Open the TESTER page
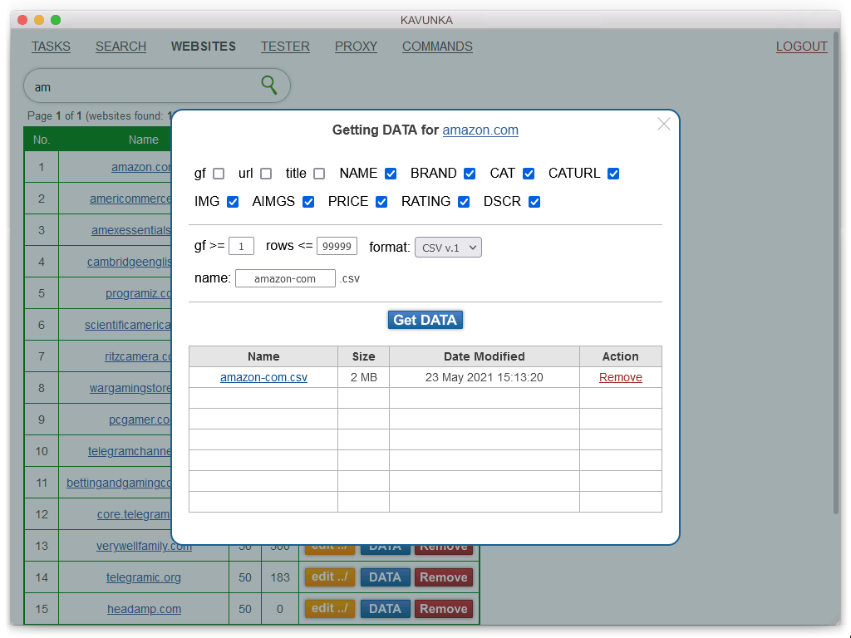 tap(285, 47)
